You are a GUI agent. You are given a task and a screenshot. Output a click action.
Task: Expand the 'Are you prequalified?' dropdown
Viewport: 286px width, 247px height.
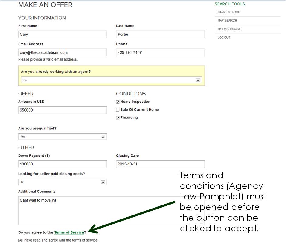pos(62,137)
